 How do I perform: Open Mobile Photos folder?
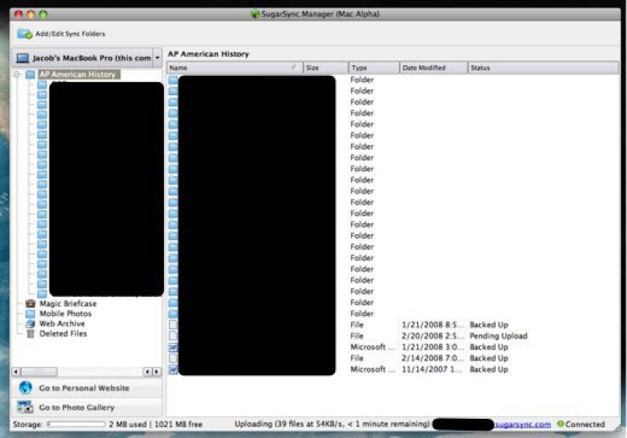tap(65, 313)
